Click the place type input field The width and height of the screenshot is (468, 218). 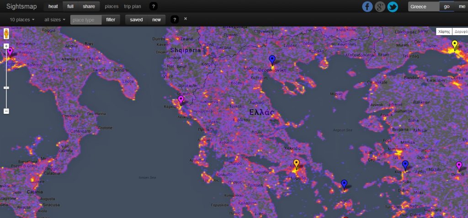click(x=86, y=20)
